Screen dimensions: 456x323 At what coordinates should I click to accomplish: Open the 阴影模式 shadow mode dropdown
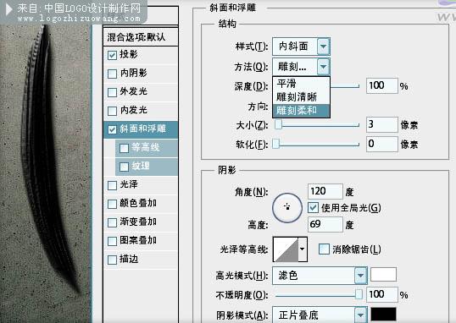click(x=360, y=315)
